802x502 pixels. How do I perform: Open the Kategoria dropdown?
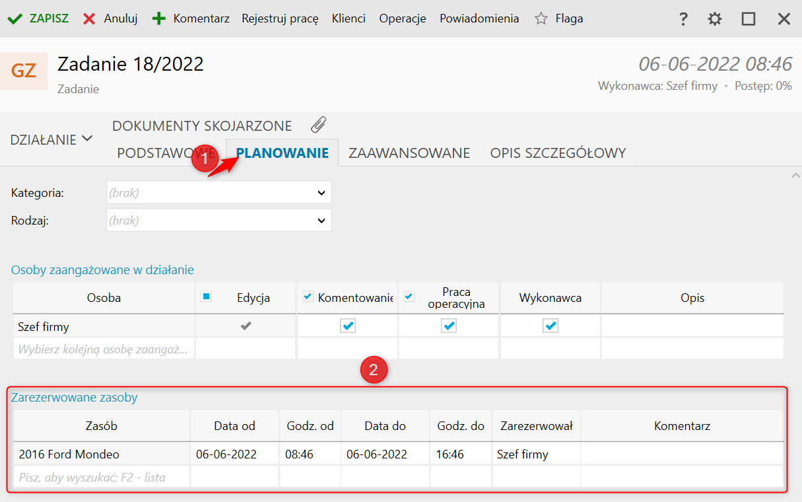click(218, 193)
